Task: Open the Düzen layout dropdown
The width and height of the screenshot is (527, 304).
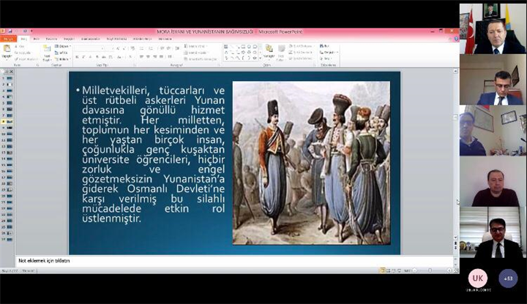Action: tap(63, 46)
